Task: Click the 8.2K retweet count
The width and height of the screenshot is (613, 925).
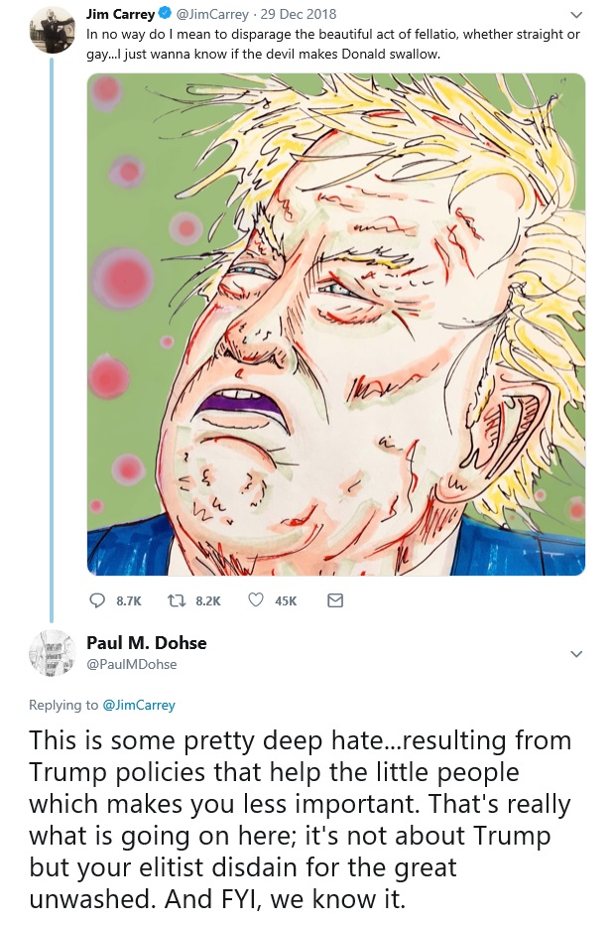Action: (x=208, y=600)
